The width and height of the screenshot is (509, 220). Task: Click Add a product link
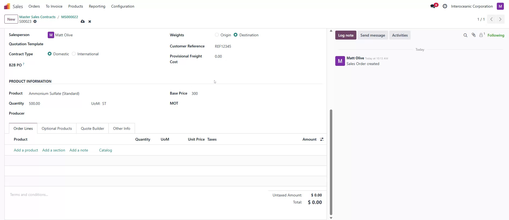(26, 150)
